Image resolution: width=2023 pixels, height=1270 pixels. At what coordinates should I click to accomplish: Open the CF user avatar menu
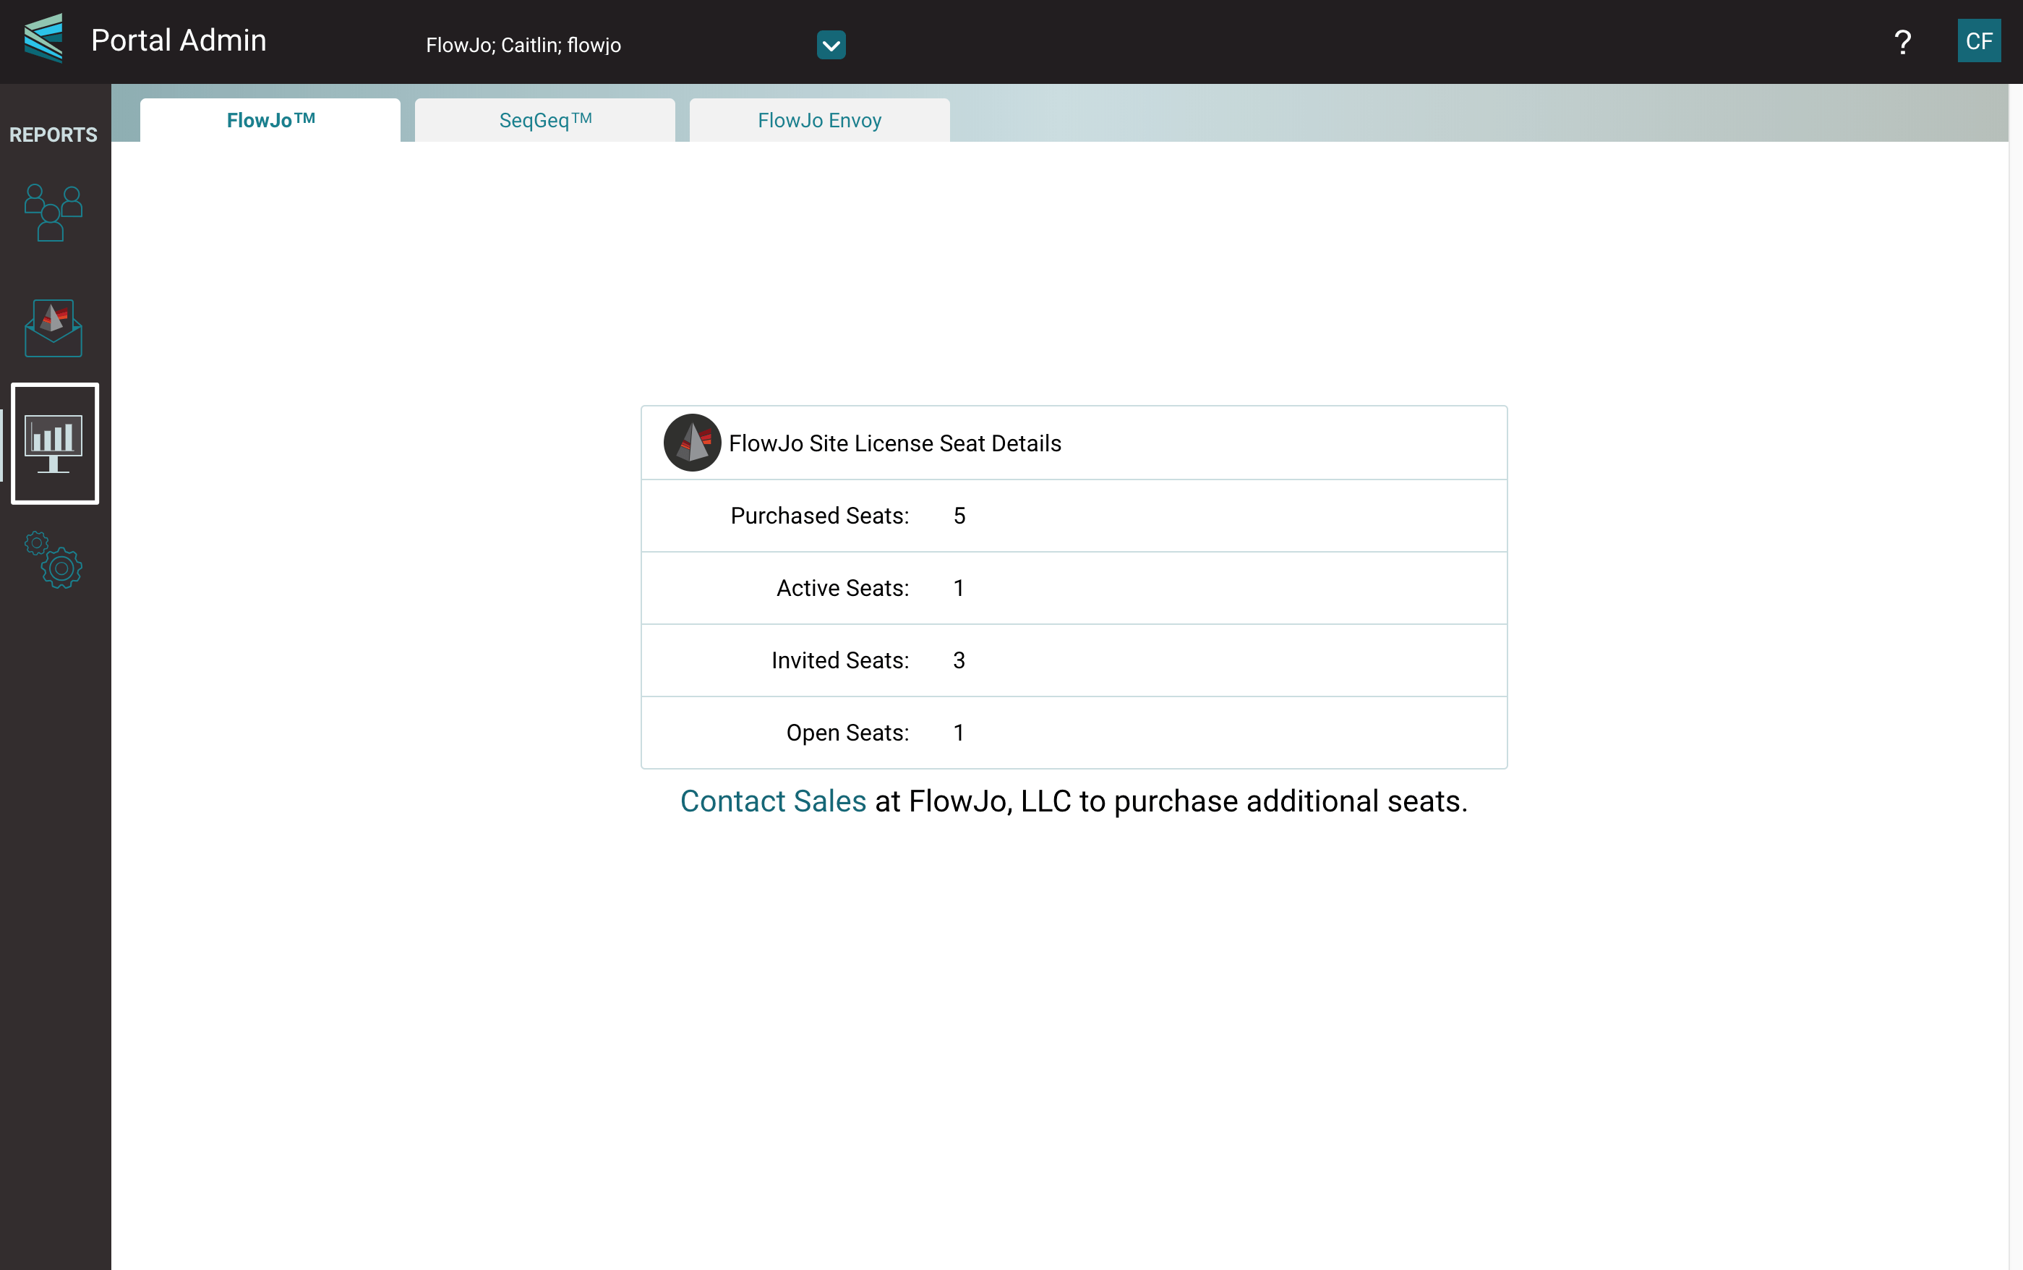1977,41
